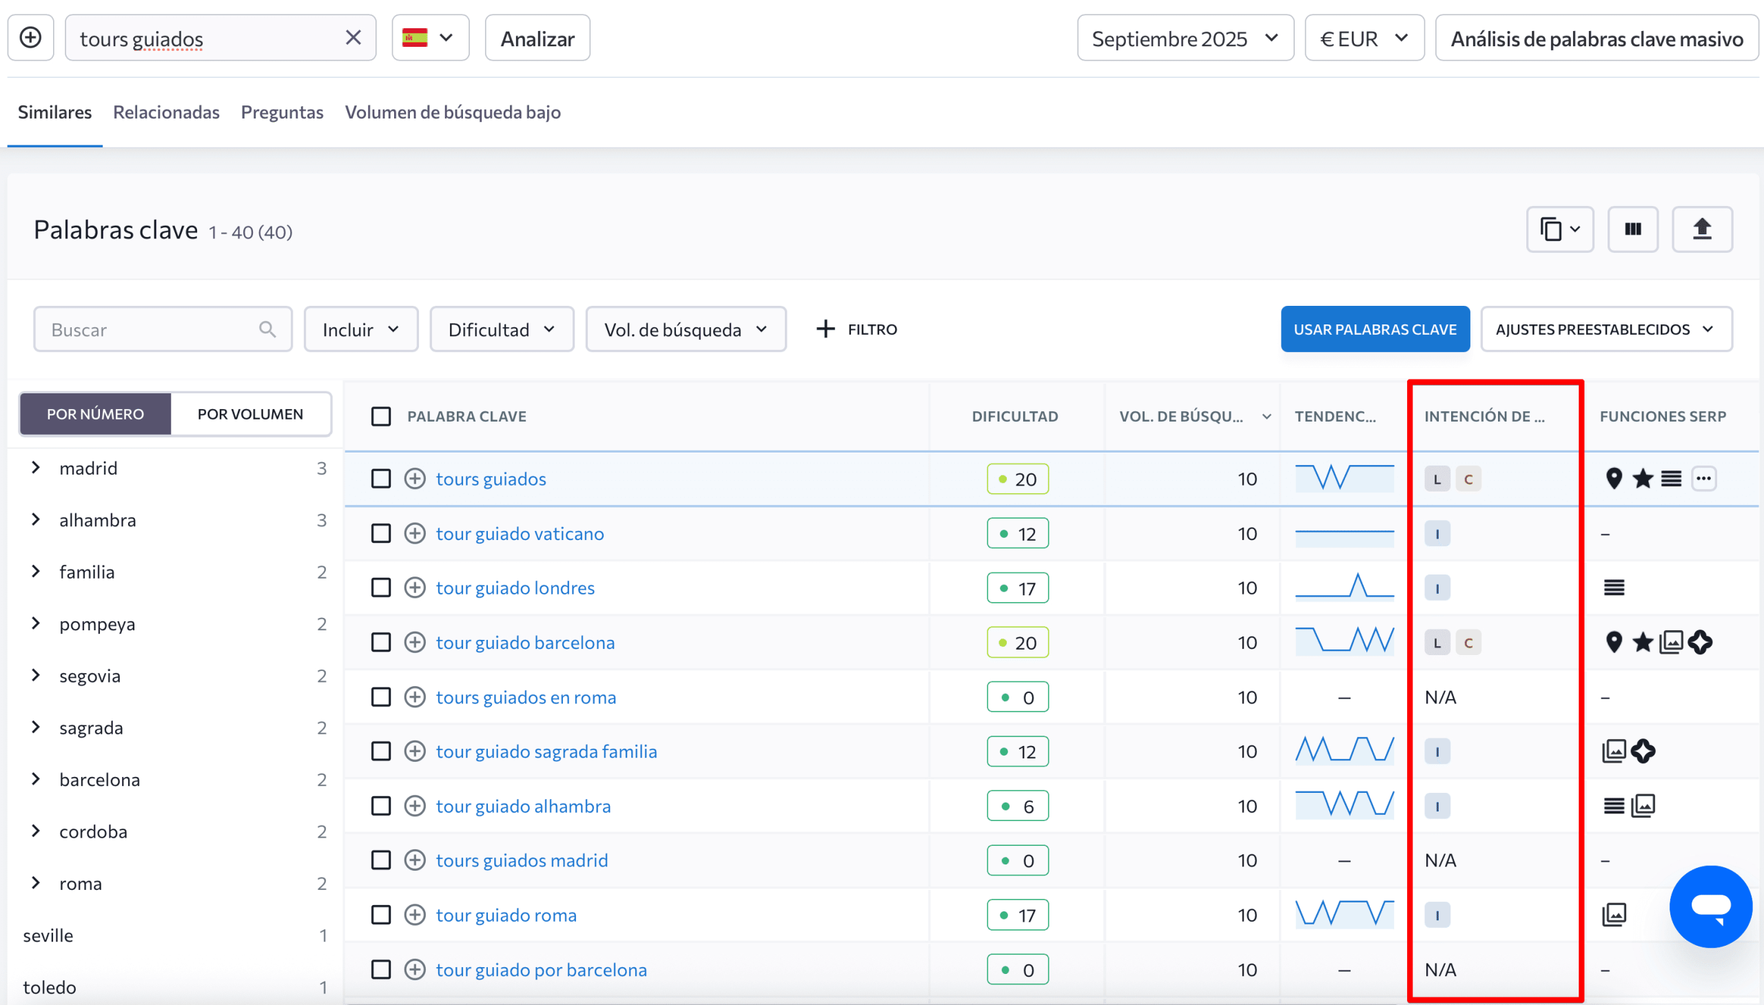Show more SERP features for 'tours guiados'

pyautogui.click(x=1703, y=478)
